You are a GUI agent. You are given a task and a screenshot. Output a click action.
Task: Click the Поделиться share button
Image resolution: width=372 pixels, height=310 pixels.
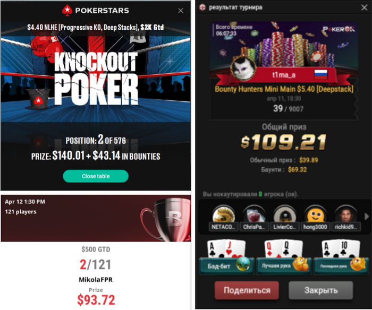coord(247,290)
